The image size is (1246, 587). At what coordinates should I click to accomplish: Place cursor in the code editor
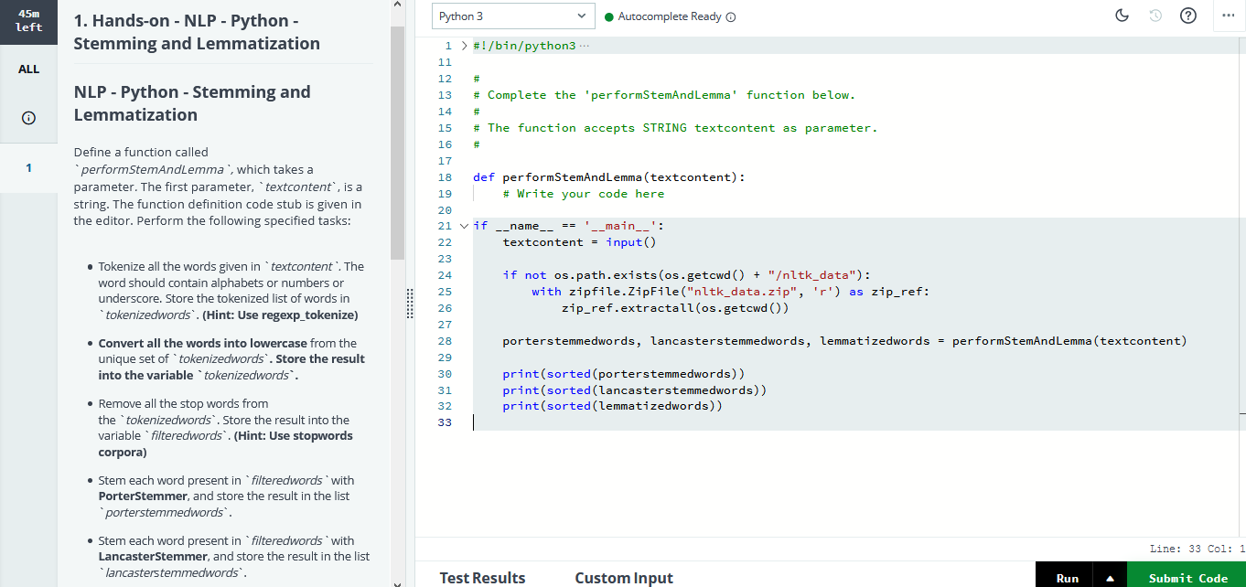click(732, 421)
